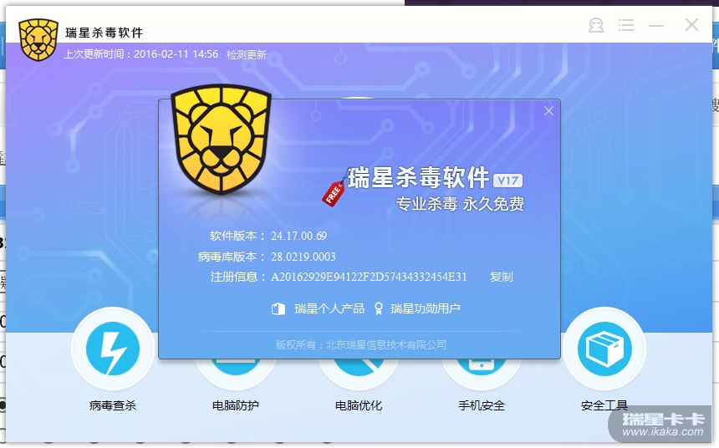Click the 瑞星功勋用户 medal icon
Viewport: 719px width, 448px height.
click(378, 308)
